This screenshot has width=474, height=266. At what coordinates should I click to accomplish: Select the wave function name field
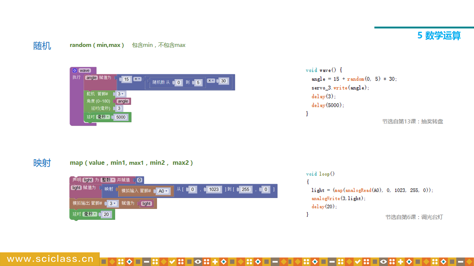click(x=85, y=70)
